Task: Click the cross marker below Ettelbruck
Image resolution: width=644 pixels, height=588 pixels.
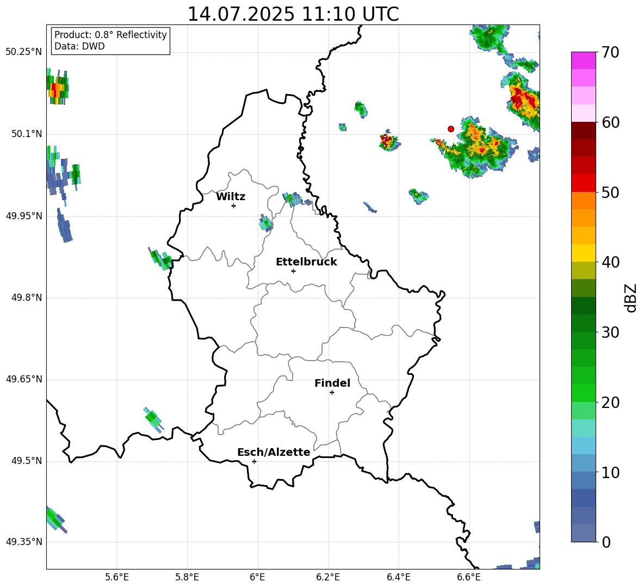Action: [293, 271]
